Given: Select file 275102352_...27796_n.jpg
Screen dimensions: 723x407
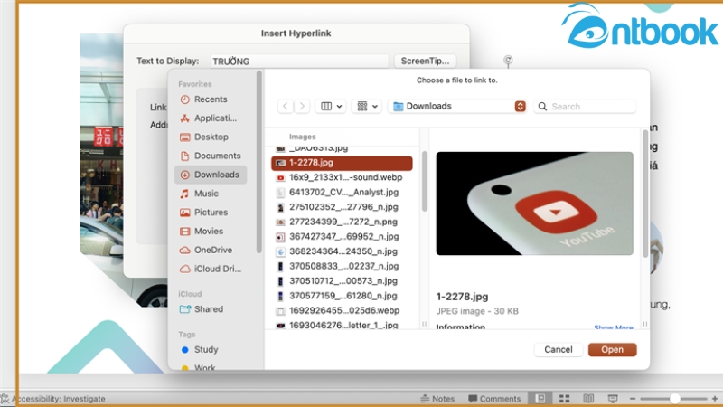Looking at the screenshot, I should [x=342, y=207].
